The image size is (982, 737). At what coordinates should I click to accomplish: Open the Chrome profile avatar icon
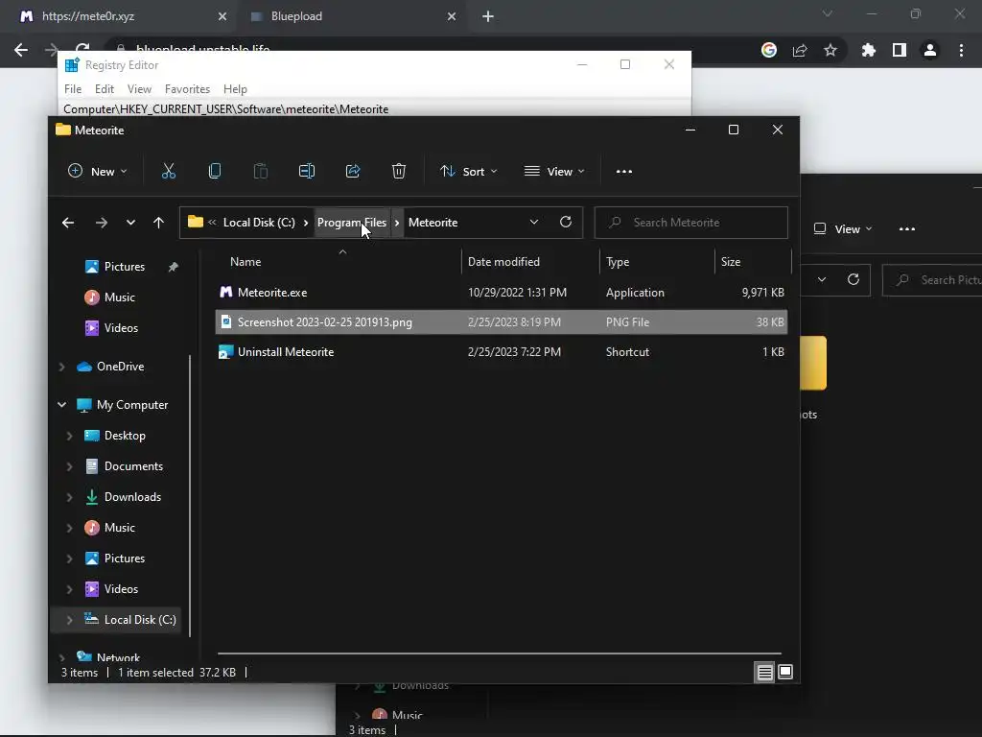click(930, 50)
